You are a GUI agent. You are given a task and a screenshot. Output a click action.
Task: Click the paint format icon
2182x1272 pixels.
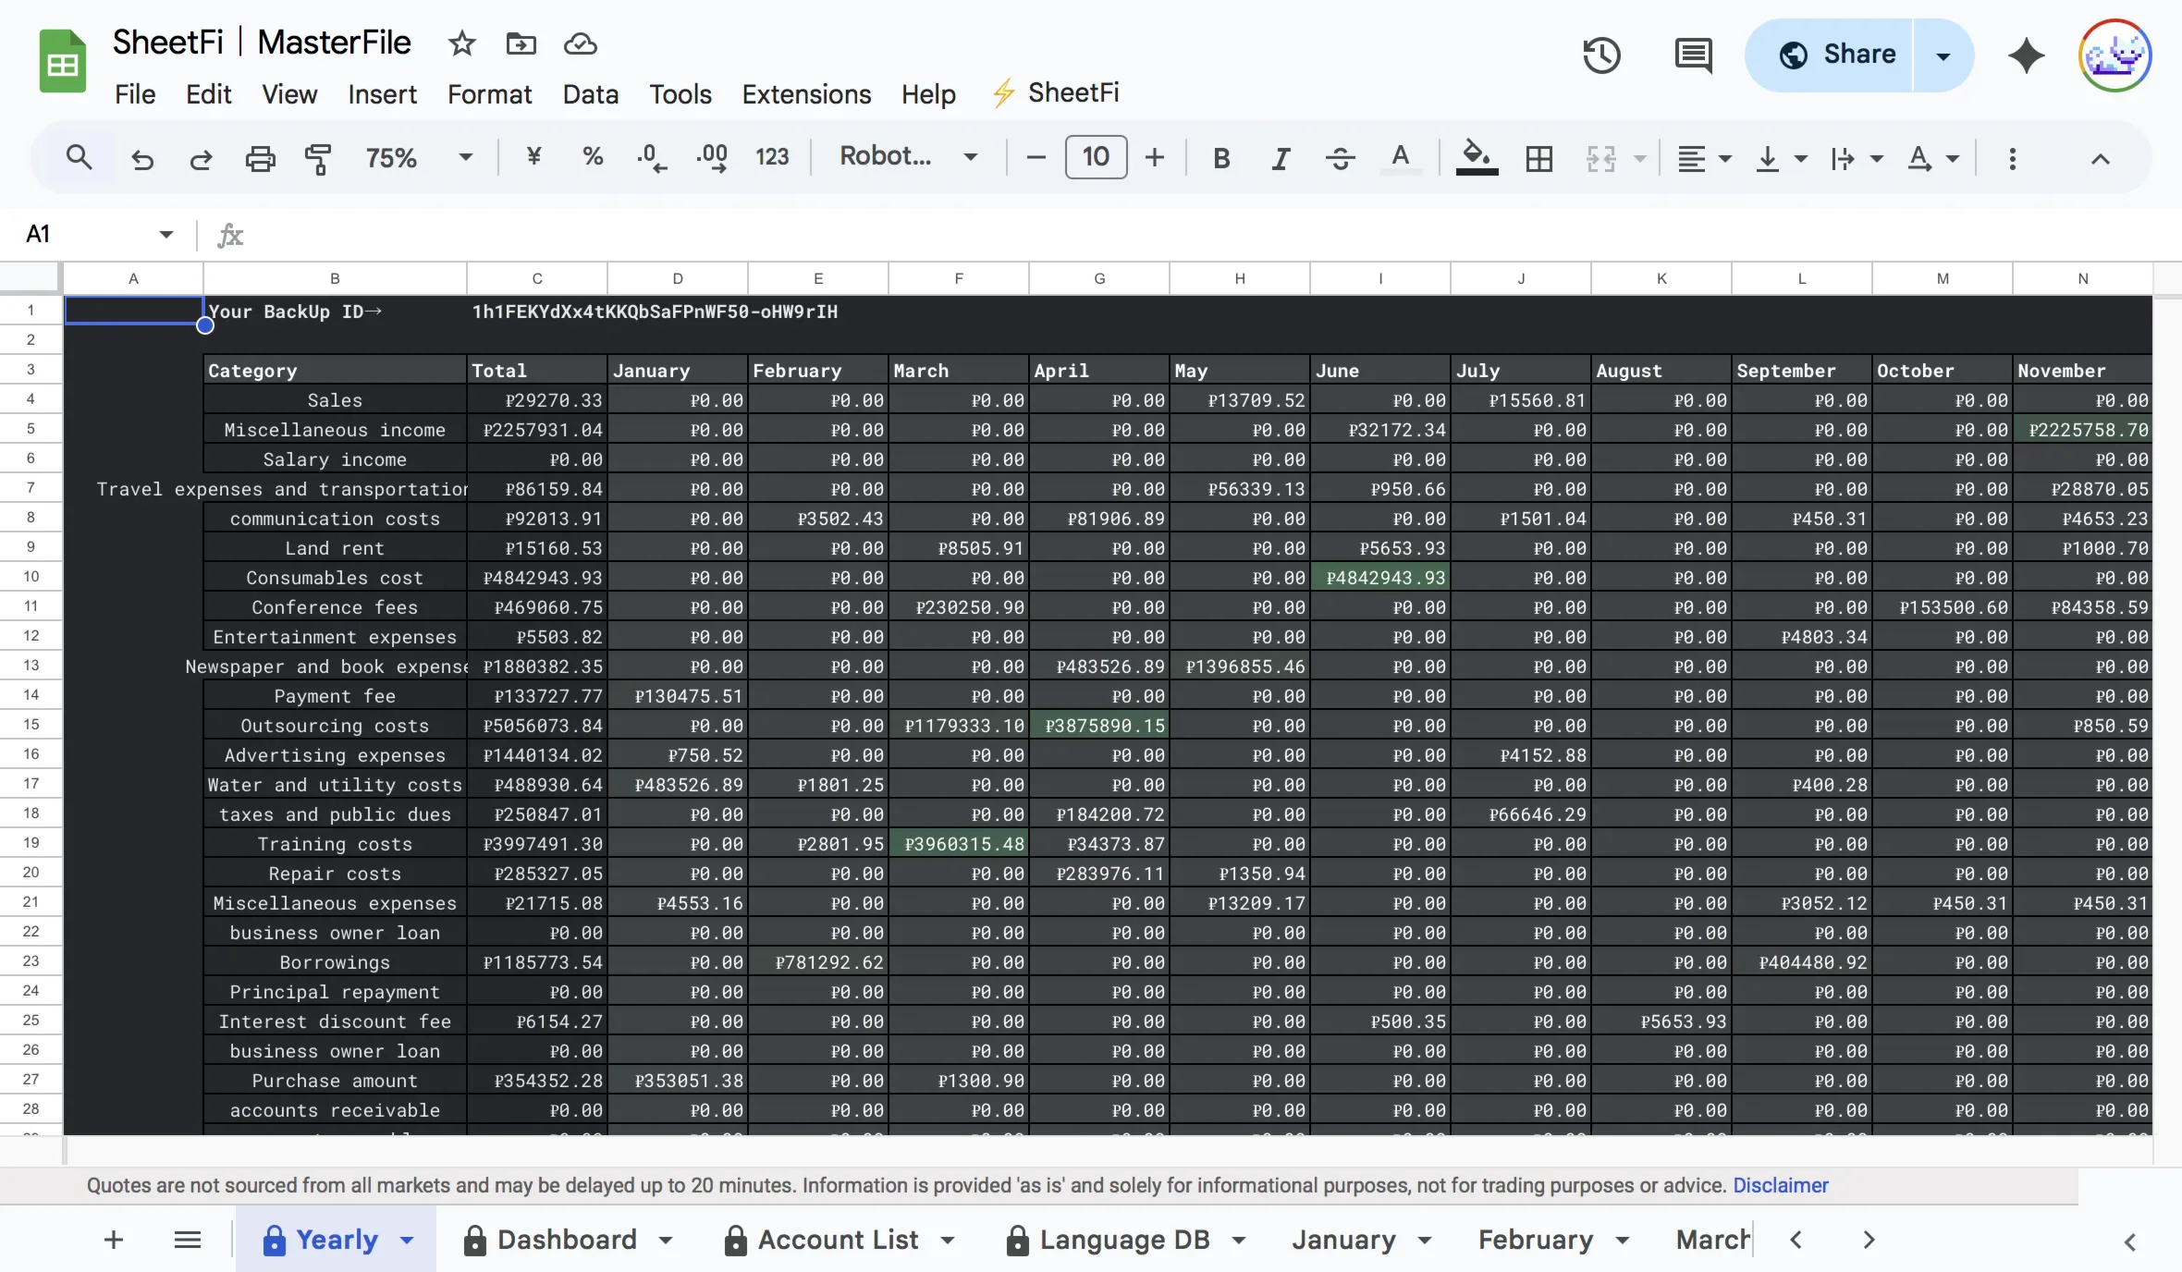click(317, 158)
